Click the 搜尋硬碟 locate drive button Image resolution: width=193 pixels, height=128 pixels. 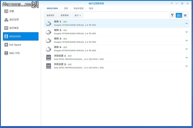[65, 15]
